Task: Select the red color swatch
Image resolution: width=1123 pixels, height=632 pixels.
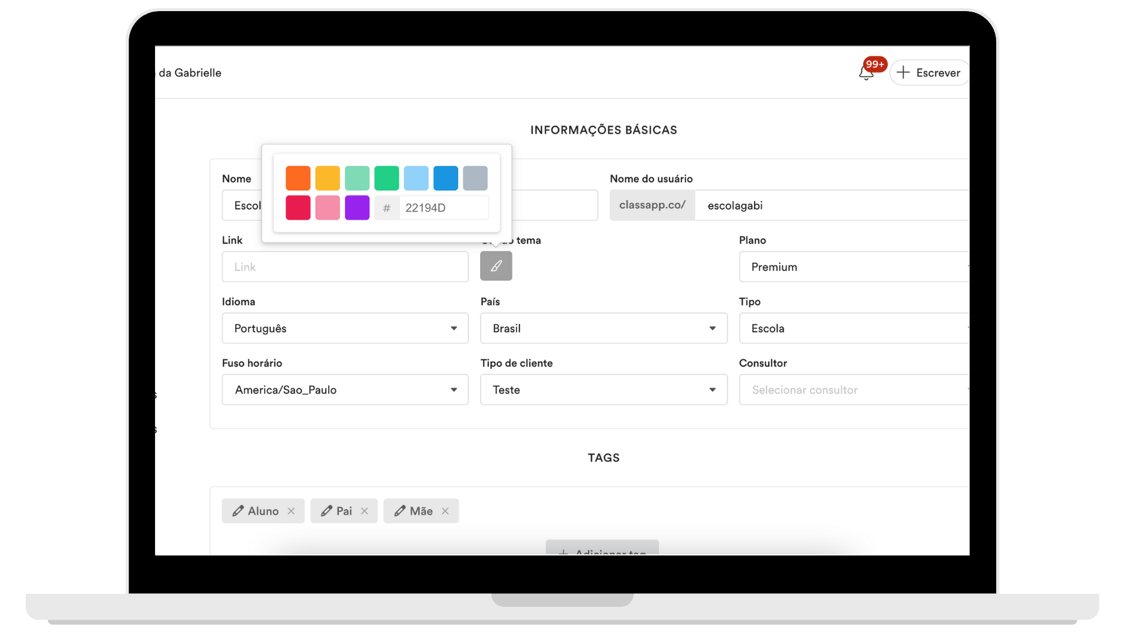Action: point(298,208)
